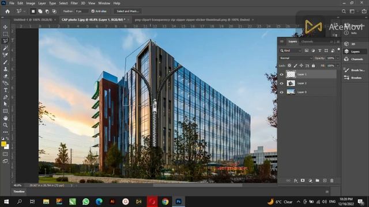Toggle Lock image pixels brush icon
Screen dimensions: 369x207
coord(296,66)
